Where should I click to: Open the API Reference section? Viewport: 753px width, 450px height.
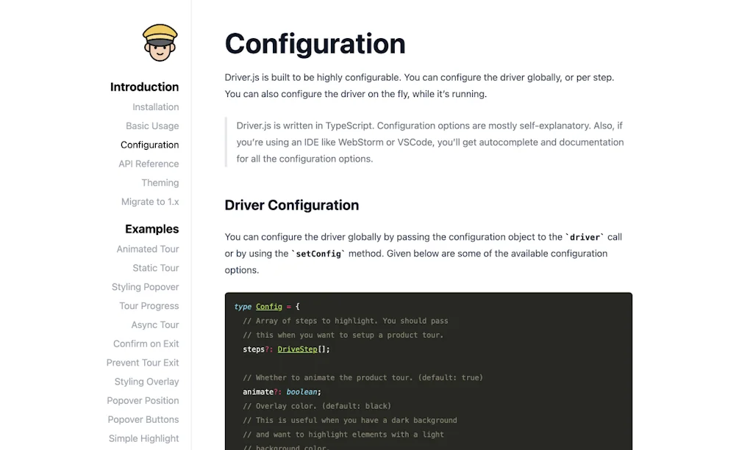149,164
